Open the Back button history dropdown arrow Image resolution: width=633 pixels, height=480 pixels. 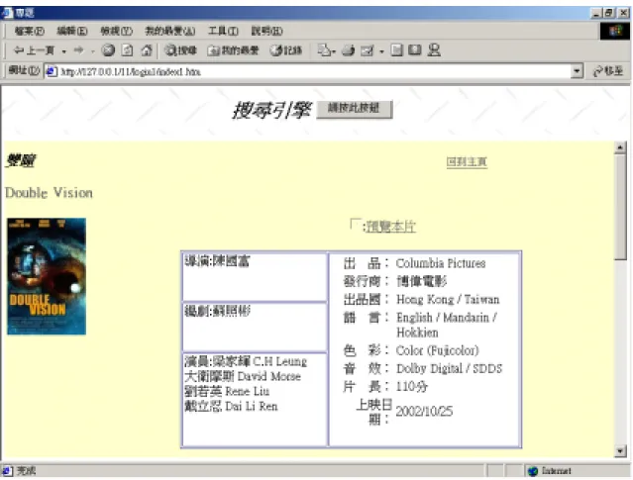tap(63, 51)
